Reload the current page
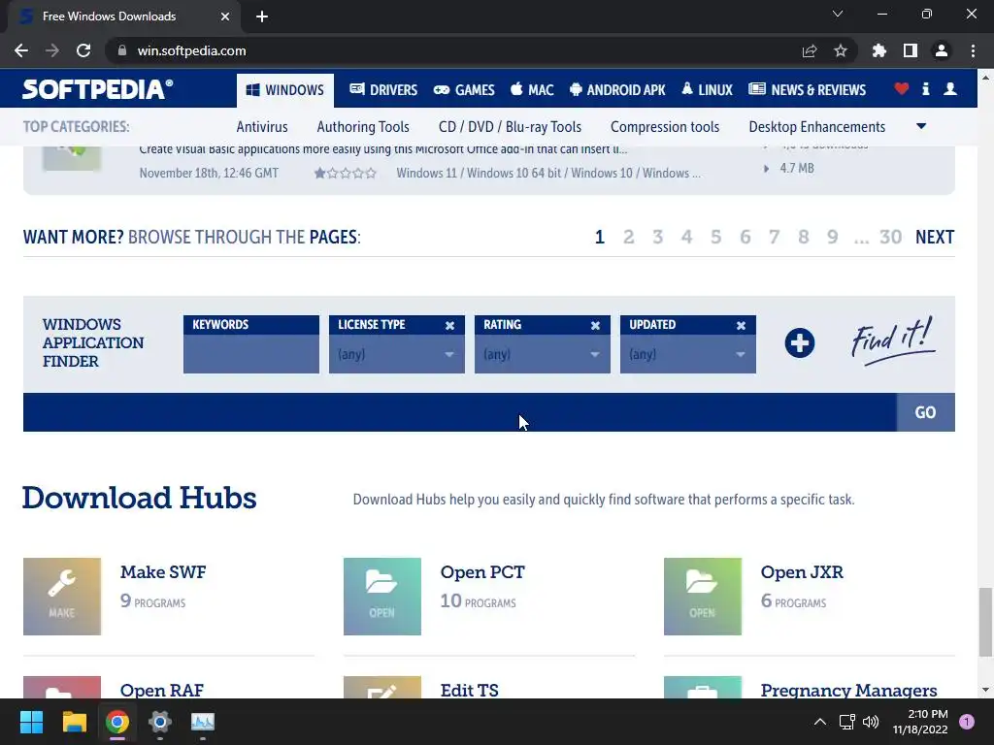Viewport: 994px width, 745px height. (83, 50)
